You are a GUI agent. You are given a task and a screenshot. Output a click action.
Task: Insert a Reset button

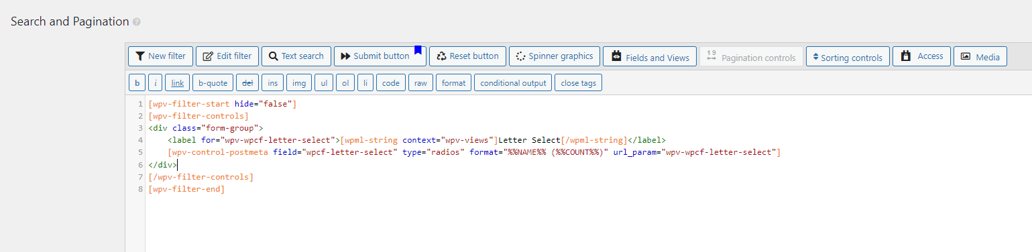coord(467,56)
